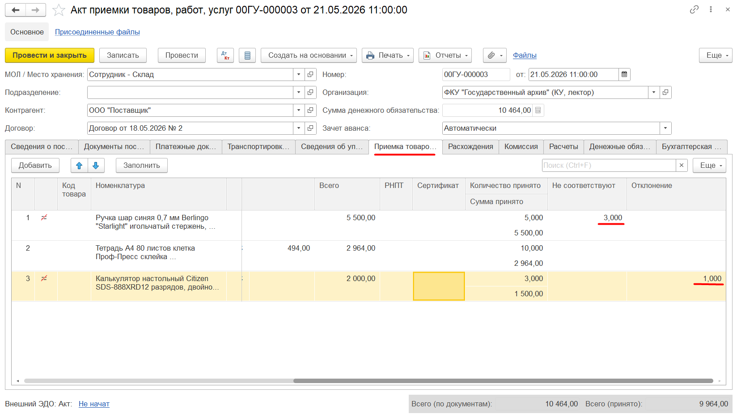Open the Присоединенные файлы link
The height and width of the screenshot is (418, 737).
point(97,32)
